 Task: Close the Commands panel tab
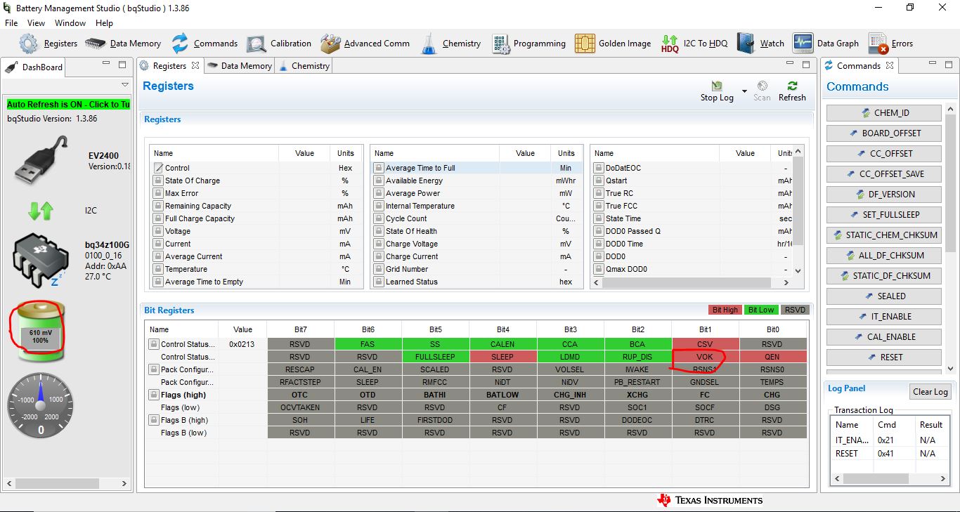pos(890,65)
